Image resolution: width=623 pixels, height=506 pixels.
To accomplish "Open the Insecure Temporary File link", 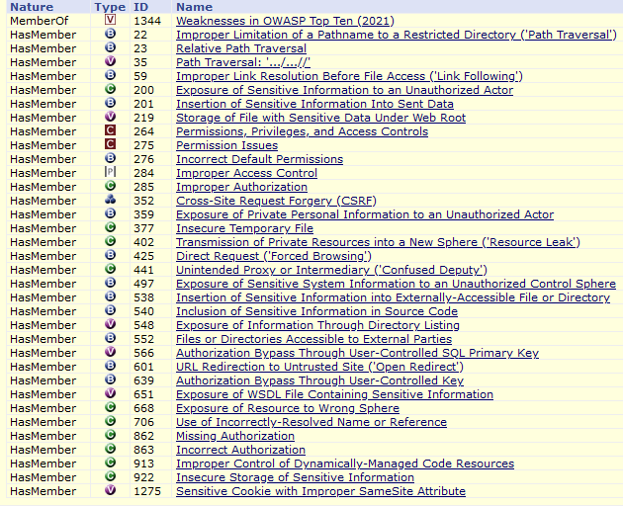I will [245, 228].
